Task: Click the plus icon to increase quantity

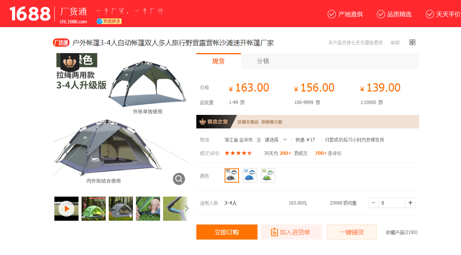Action: pos(410,203)
